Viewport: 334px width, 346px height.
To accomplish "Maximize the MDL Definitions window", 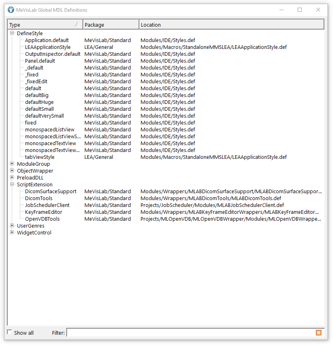I will click(x=300, y=10).
